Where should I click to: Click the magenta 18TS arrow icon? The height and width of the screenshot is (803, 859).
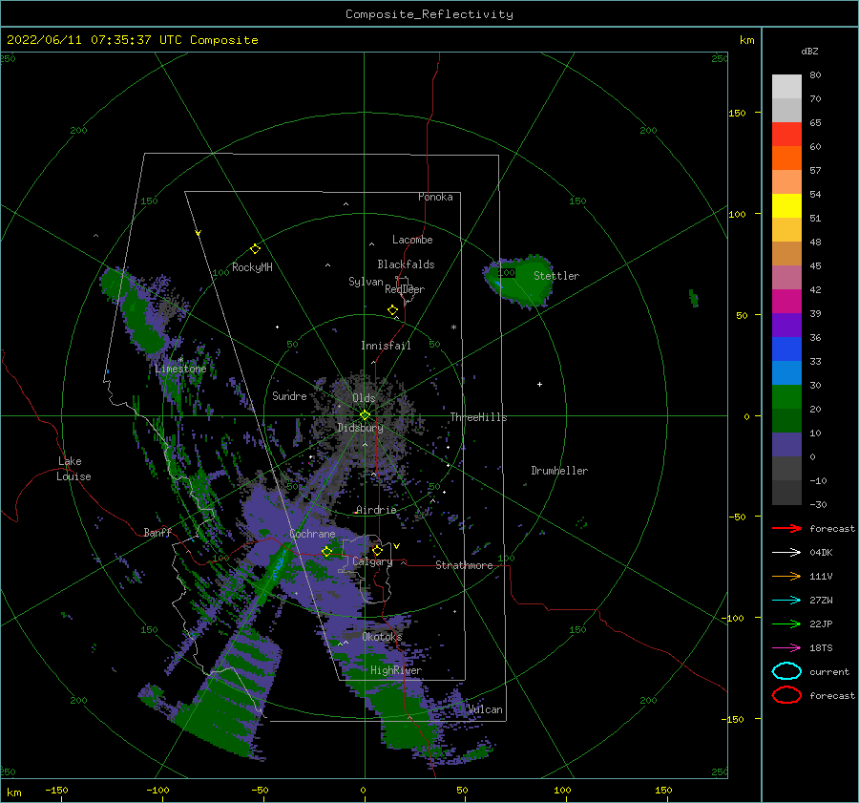(x=786, y=648)
